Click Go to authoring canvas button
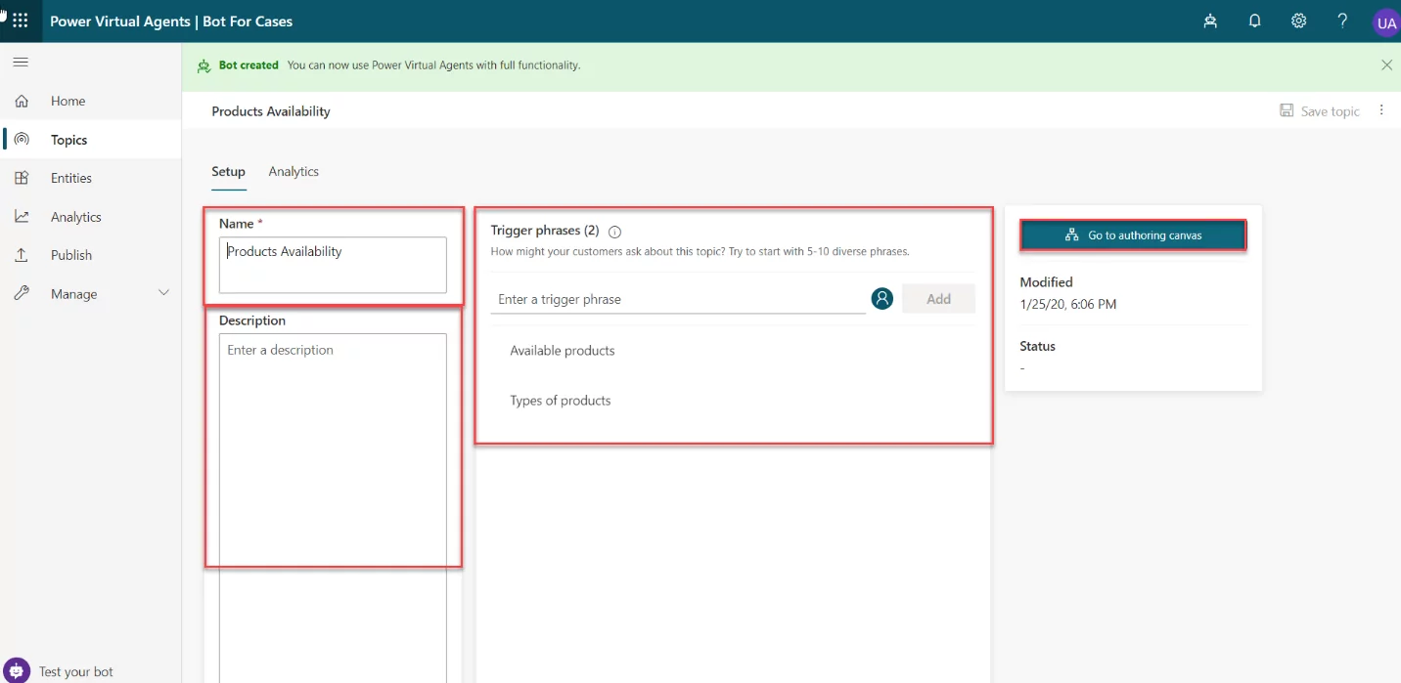Image resolution: width=1401 pixels, height=683 pixels. [1133, 235]
